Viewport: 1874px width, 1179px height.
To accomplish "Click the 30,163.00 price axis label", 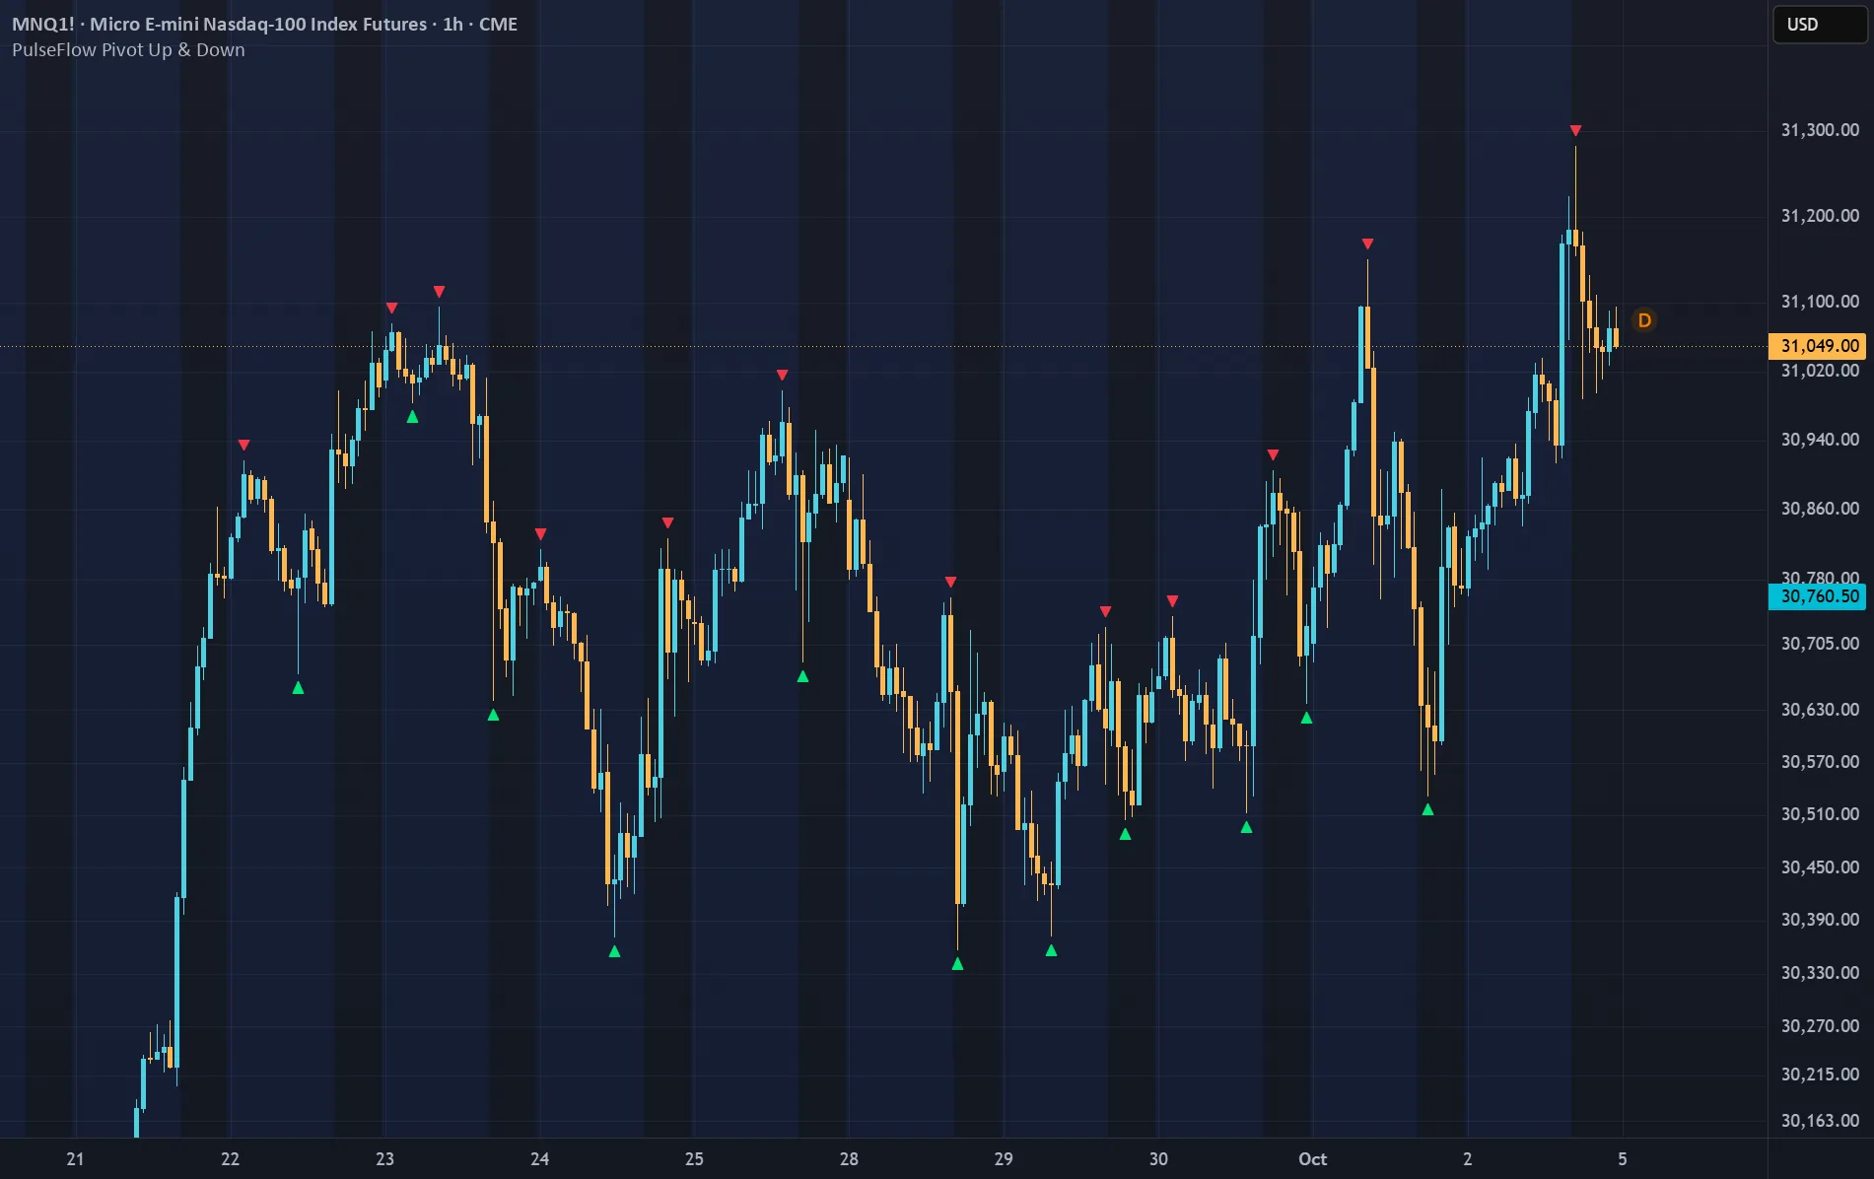I will pyautogui.click(x=1820, y=1121).
